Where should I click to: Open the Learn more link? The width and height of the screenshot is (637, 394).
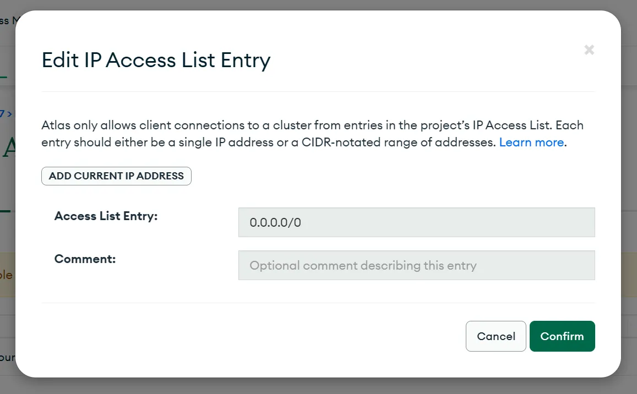[x=531, y=143]
